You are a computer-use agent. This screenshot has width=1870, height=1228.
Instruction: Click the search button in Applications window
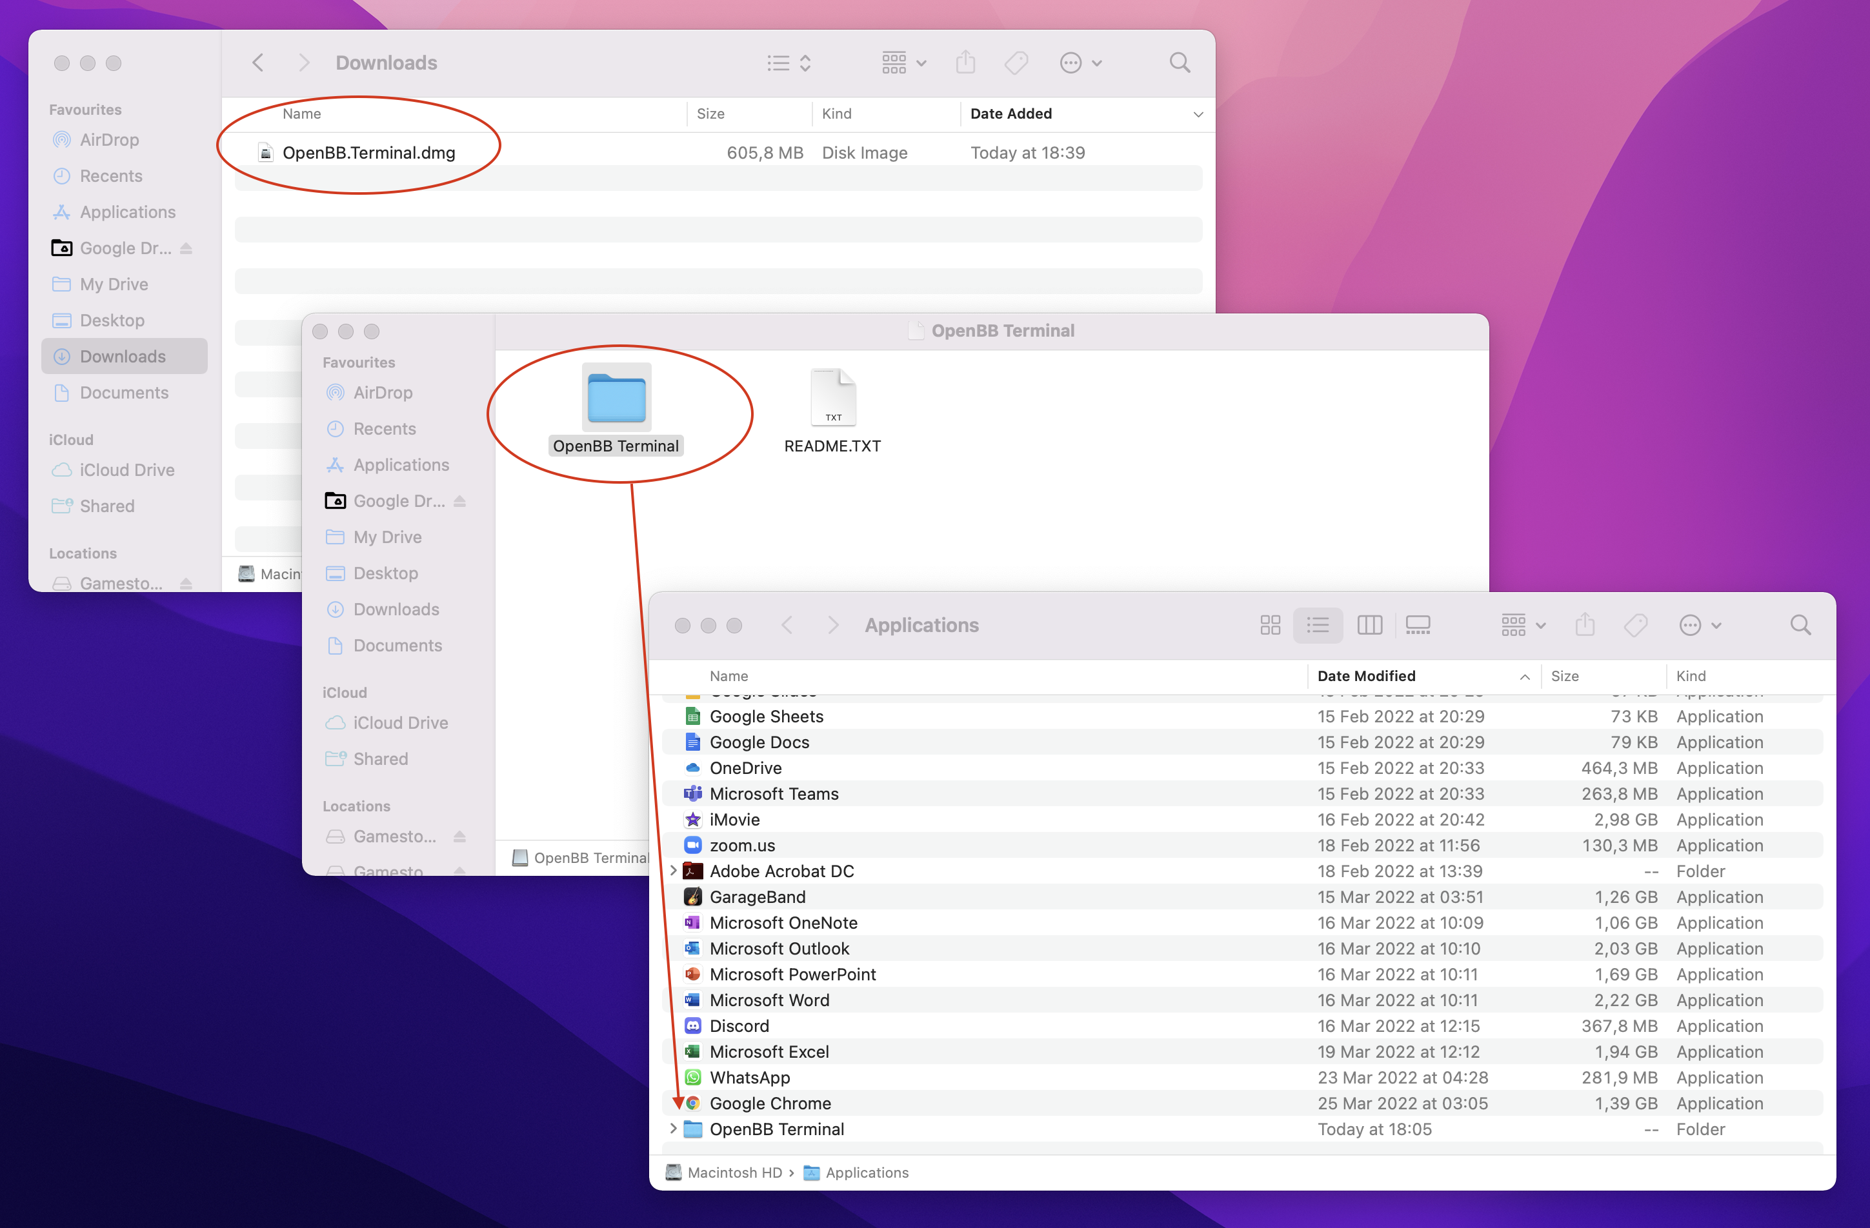click(x=1800, y=624)
